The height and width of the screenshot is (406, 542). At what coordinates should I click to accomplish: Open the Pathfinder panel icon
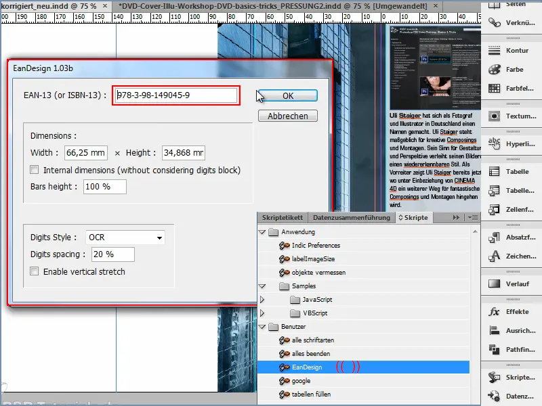click(495, 350)
